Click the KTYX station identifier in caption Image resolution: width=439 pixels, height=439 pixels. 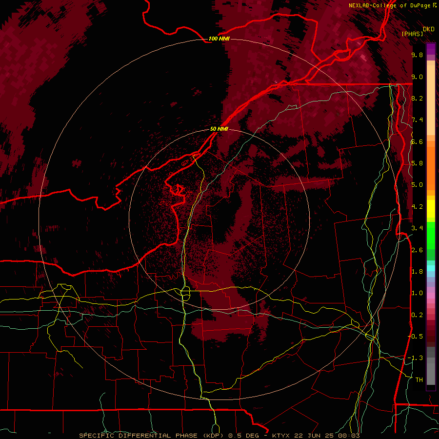click(x=281, y=436)
